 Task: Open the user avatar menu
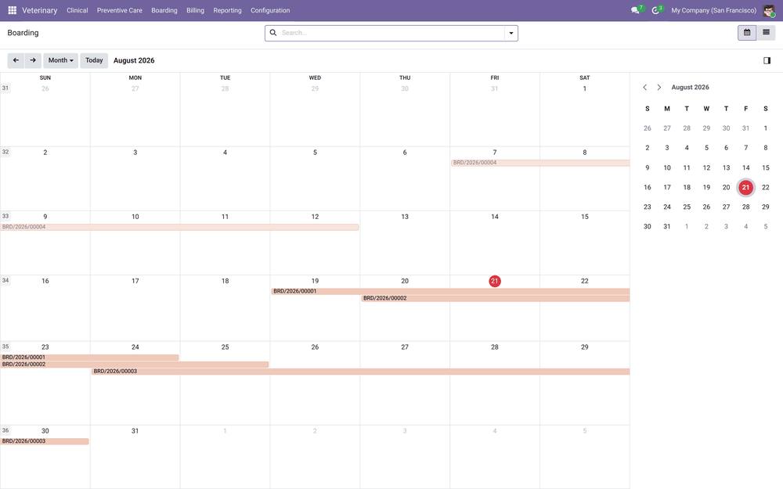coord(769,10)
